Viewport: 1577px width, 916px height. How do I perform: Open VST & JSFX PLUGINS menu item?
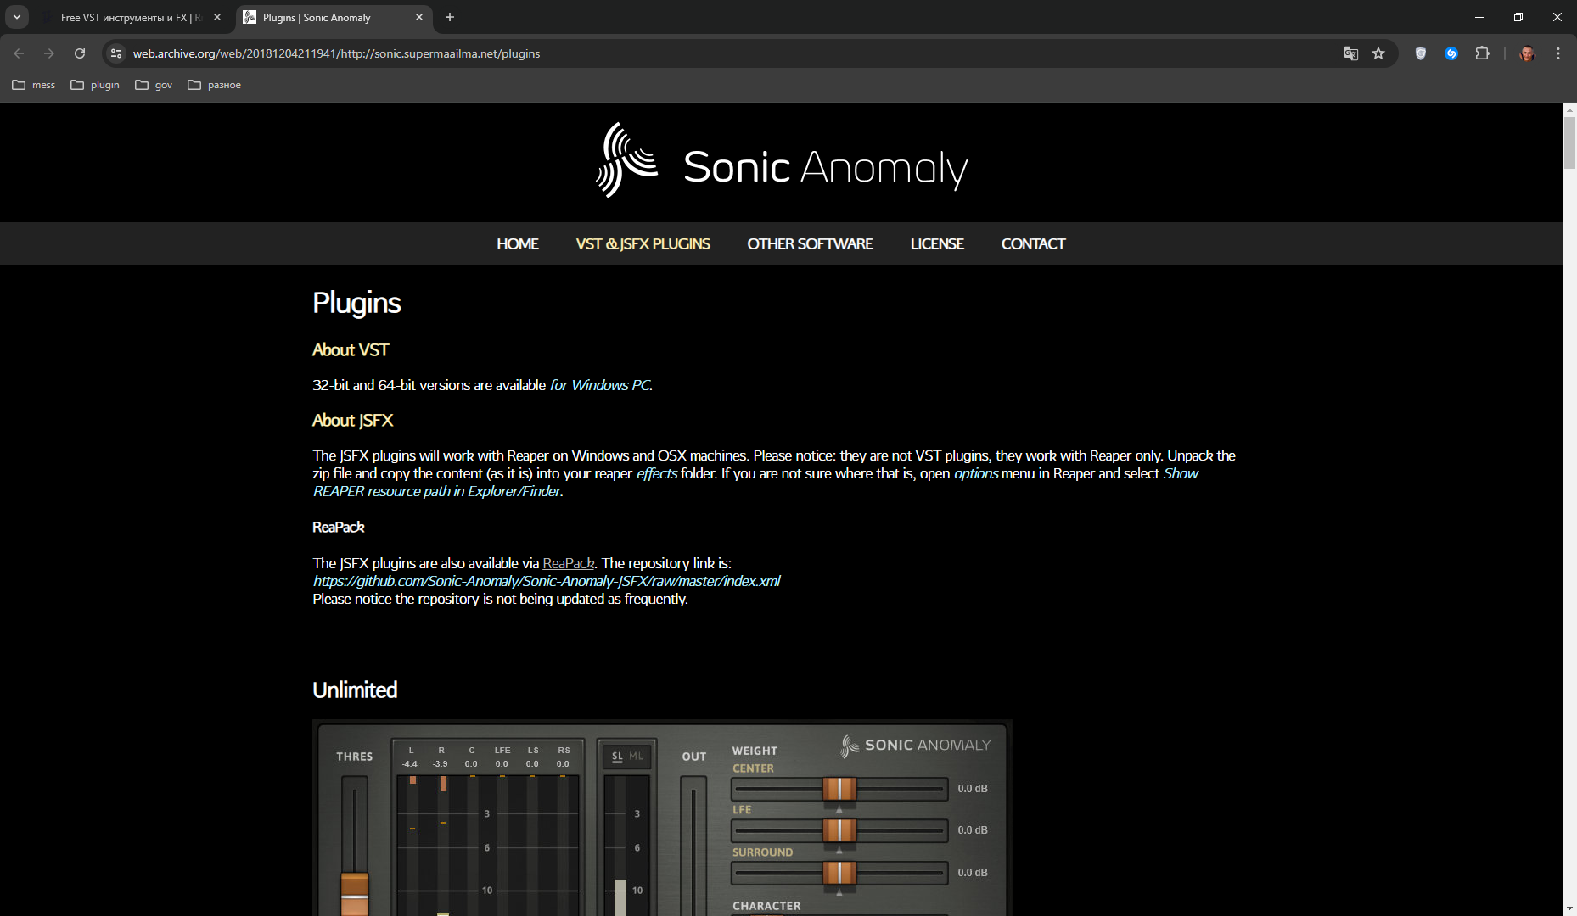point(643,244)
